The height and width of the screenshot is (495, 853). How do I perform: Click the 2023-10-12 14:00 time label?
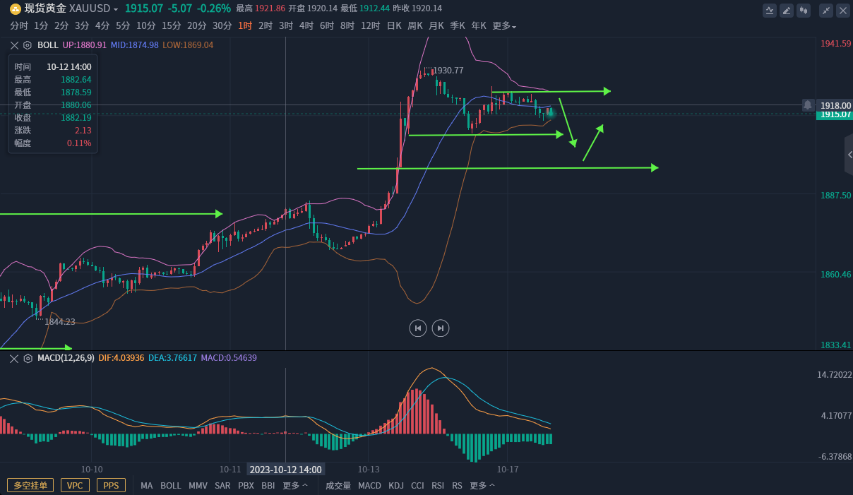[x=286, y=470]
